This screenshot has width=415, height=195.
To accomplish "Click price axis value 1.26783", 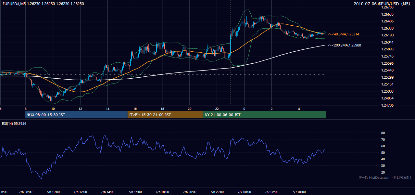I will click(x=388, y=7).
